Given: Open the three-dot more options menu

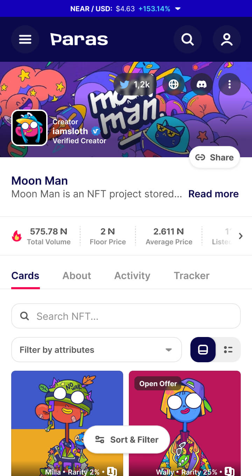Looking at the screenshot, I should (x=230, y=84).
